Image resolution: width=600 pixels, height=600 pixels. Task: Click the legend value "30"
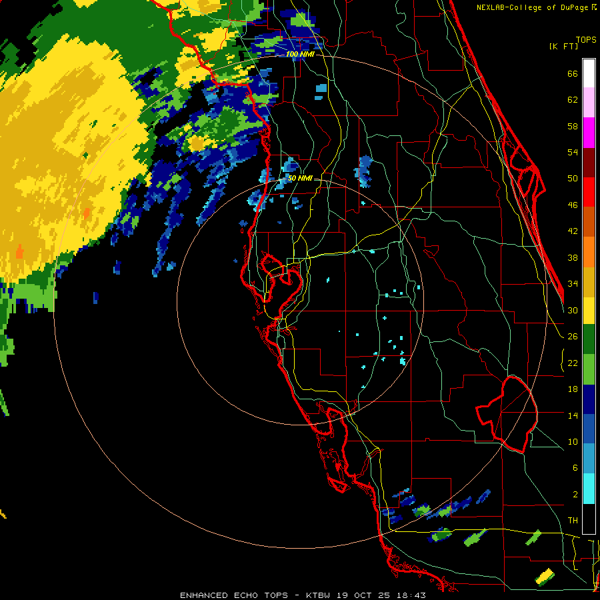click(573, 310)
